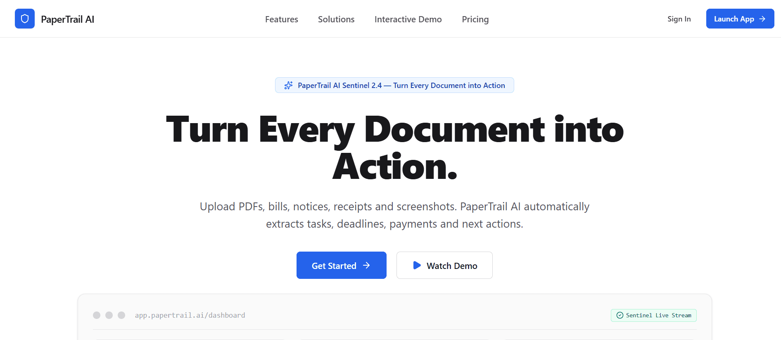Click the Sentinel Live Stream status badge
Image resolution: width=781 pixels, height=340 pixels.
pyautogui.click(x=654, y=315)
